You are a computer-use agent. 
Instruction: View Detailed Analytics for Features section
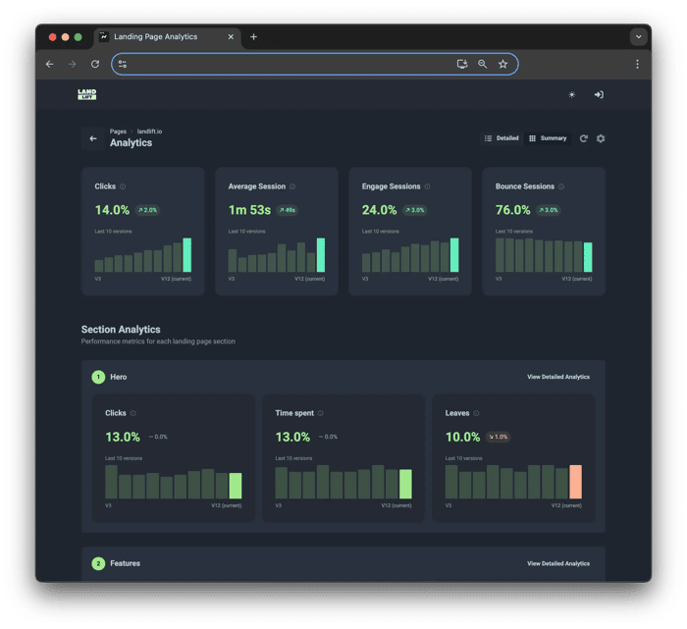[558, 563]
